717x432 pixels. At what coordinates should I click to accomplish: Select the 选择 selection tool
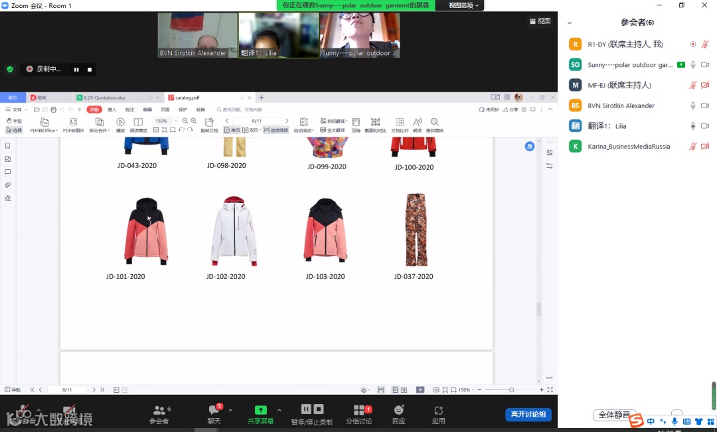(14, 130)
